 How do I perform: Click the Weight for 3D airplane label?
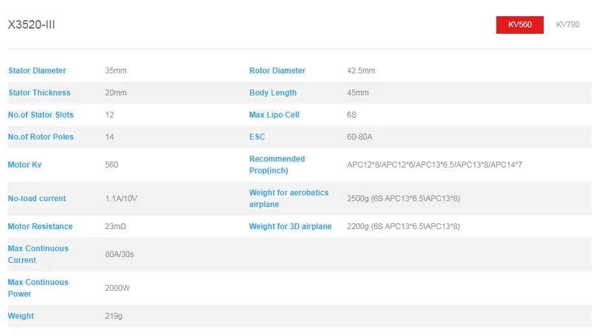(x=290, y=227)
